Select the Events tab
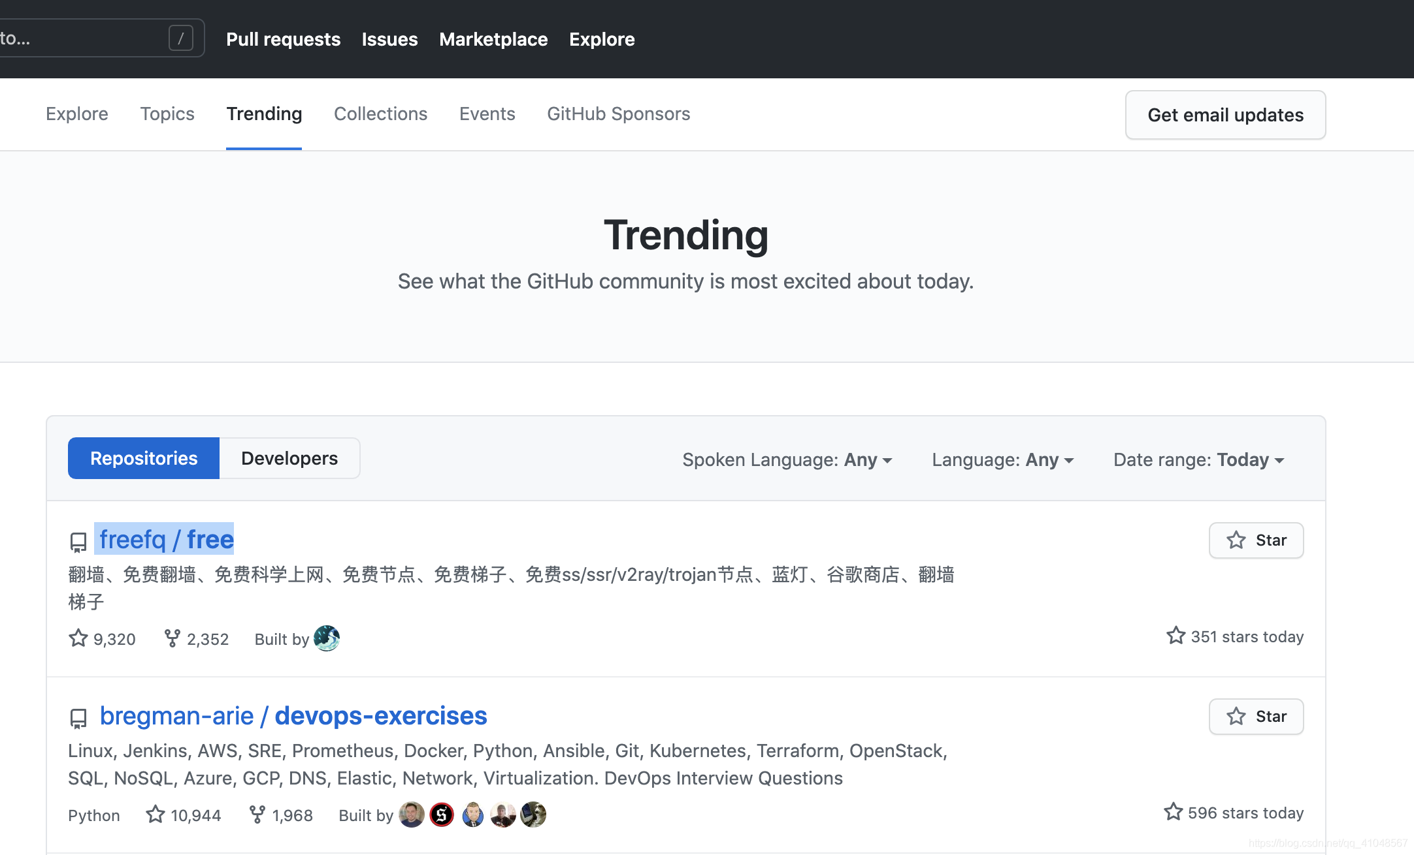Viewport: 1414px width, 855px height. click(487, 114)
